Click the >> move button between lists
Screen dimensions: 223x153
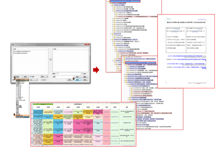51,59
